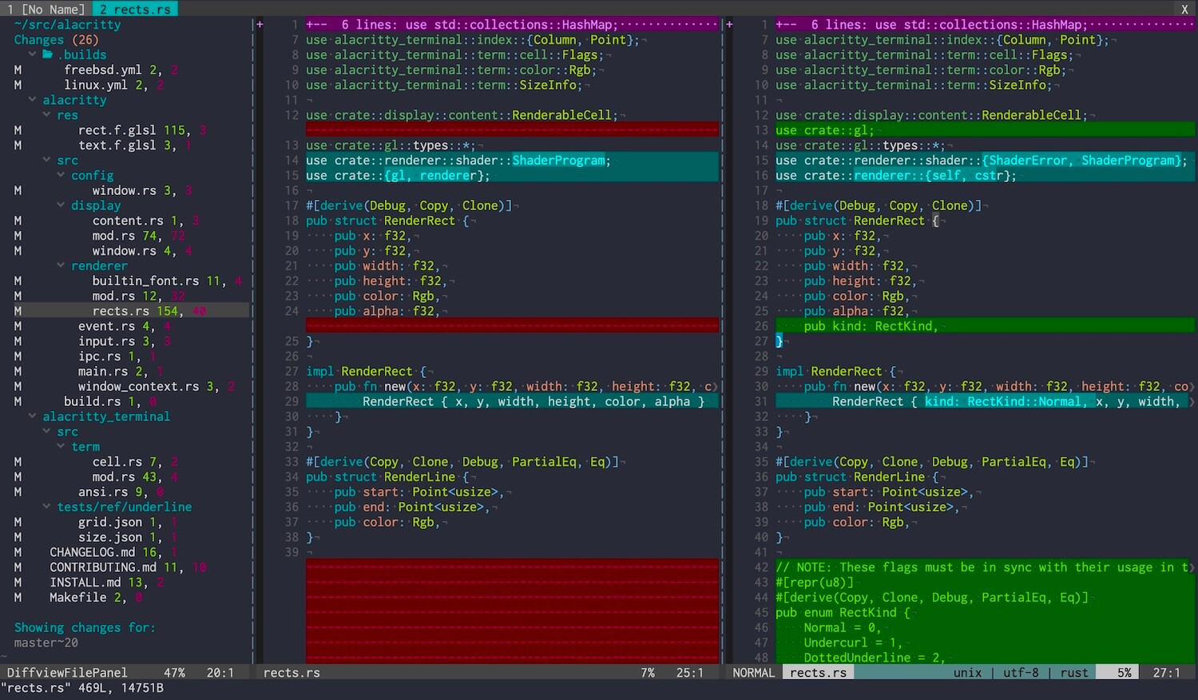Click the .builds folder icon
This screenshot has height=700, width=1198.
pyautogui.click(x=47, y=54)
